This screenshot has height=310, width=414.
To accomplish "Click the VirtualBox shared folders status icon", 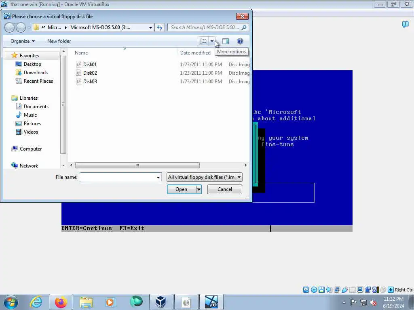I will pos(352,290).
